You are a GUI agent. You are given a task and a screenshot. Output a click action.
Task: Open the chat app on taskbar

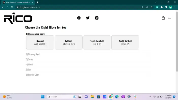[86, 97]
